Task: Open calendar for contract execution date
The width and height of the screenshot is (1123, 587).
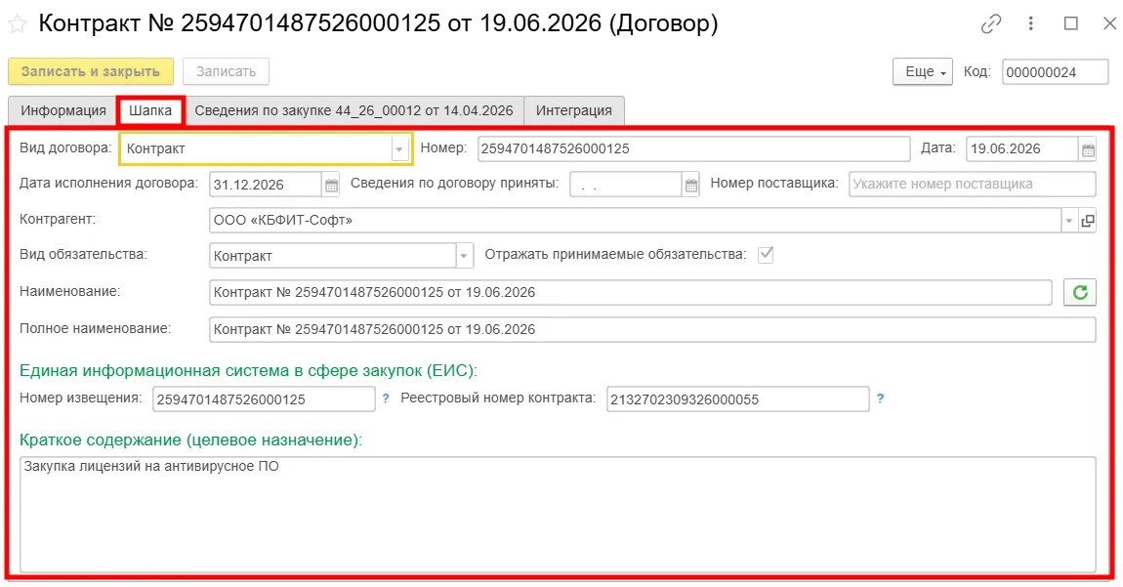Action: click(x=331, y=185)
